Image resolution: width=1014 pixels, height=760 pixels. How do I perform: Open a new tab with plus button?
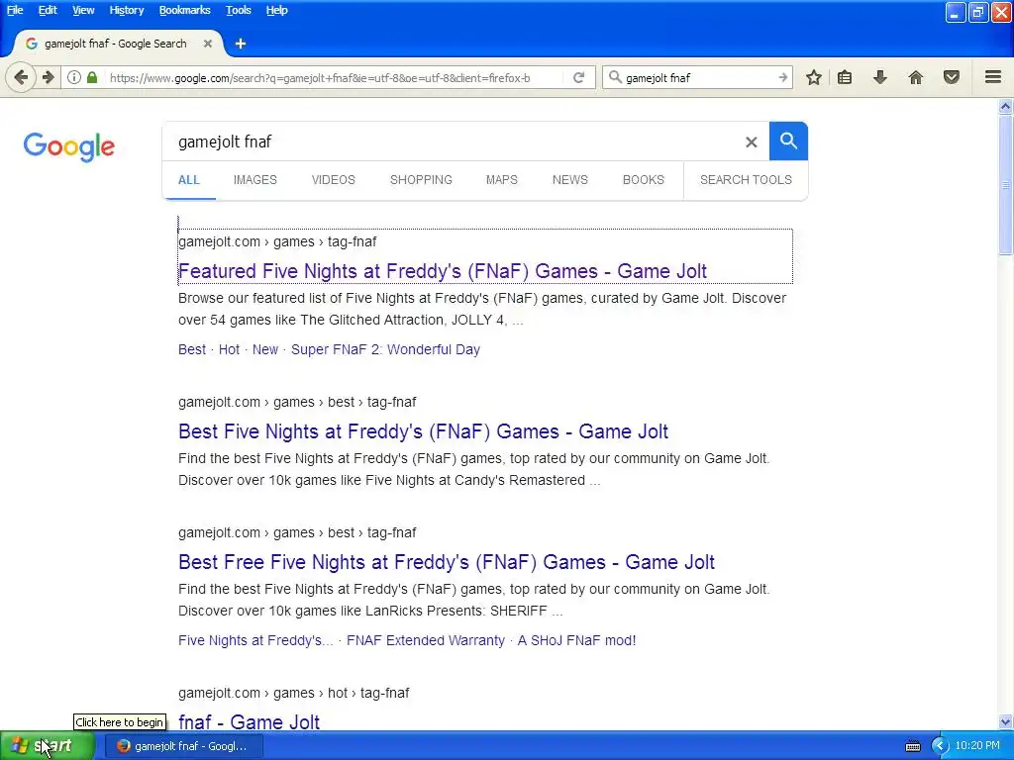[241, 44]
